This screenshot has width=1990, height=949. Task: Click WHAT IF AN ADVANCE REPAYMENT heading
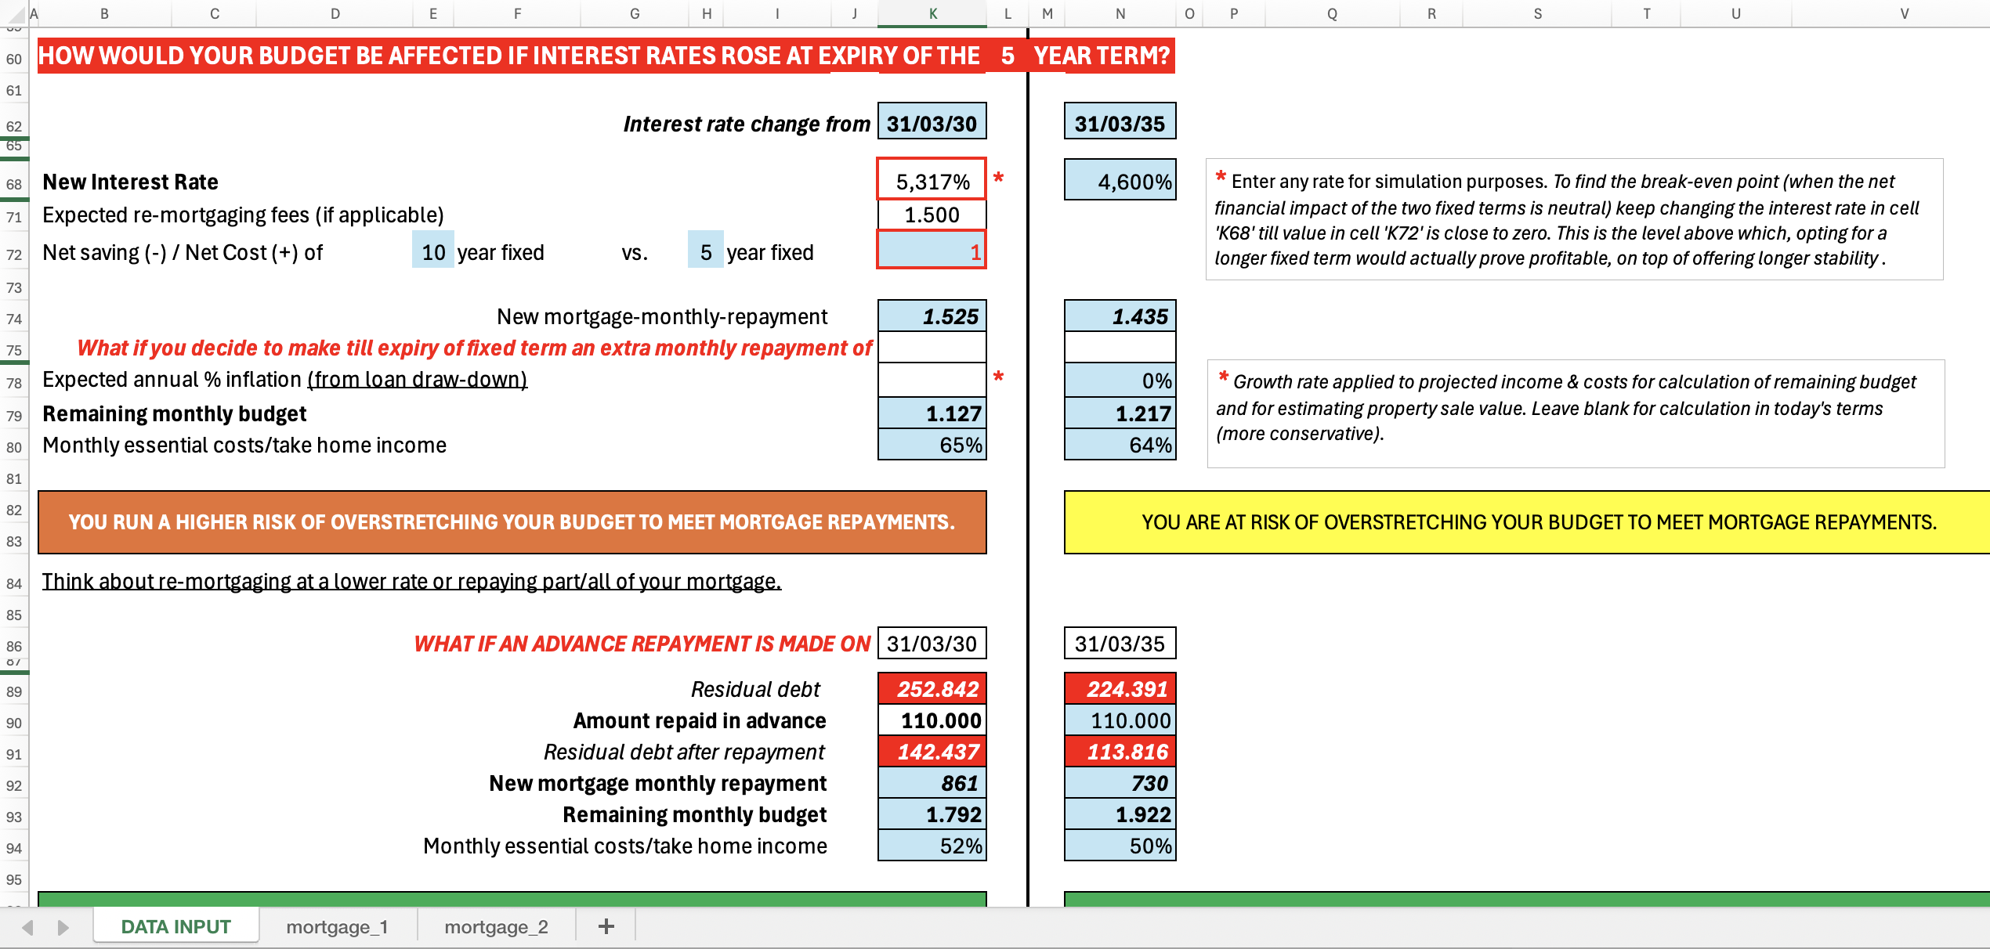point(642,644)
